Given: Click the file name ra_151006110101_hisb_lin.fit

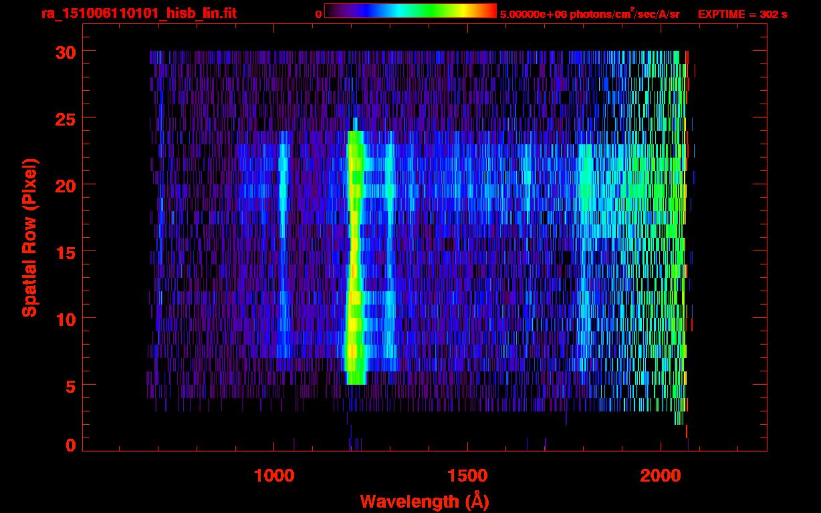Looking at the screenshot, I should click(x=138, y=13).
